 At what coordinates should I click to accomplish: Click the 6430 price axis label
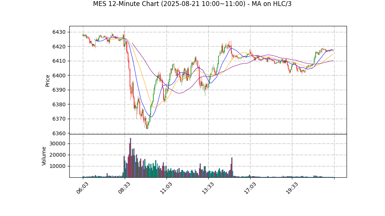[x=59, y=32]
